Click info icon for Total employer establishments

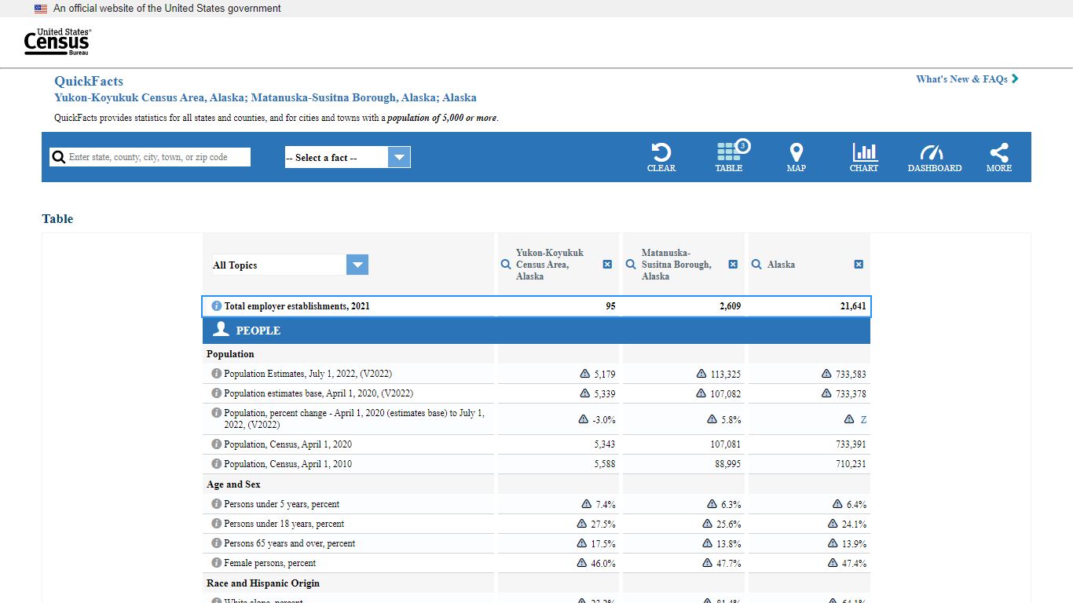217,306
